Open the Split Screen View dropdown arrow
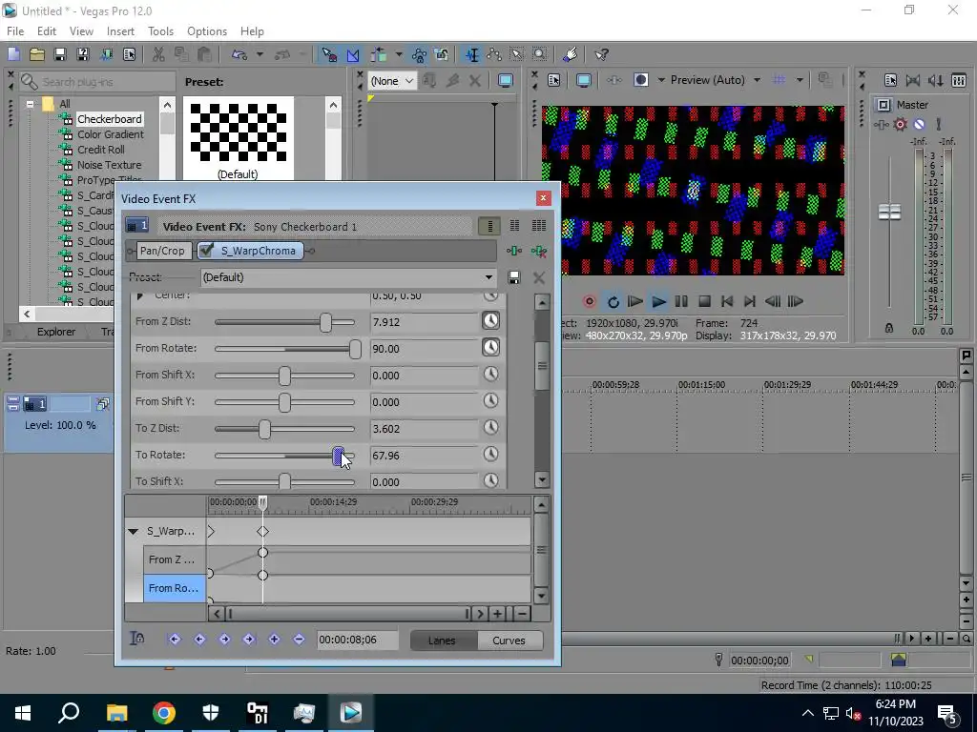The height and width of the screenshot is (732, 977). pos(661,80)
